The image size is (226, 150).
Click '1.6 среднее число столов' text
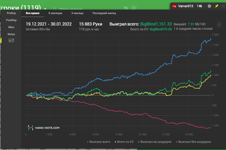[193, 29]
